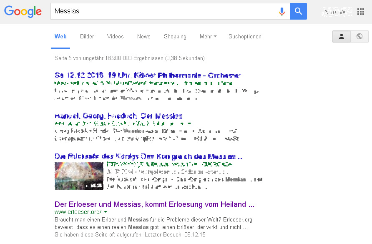This screenshot has height=244, width=372.
Task: Expand the www.erloeser.org dropdown arrow
Action: point(106,212)
